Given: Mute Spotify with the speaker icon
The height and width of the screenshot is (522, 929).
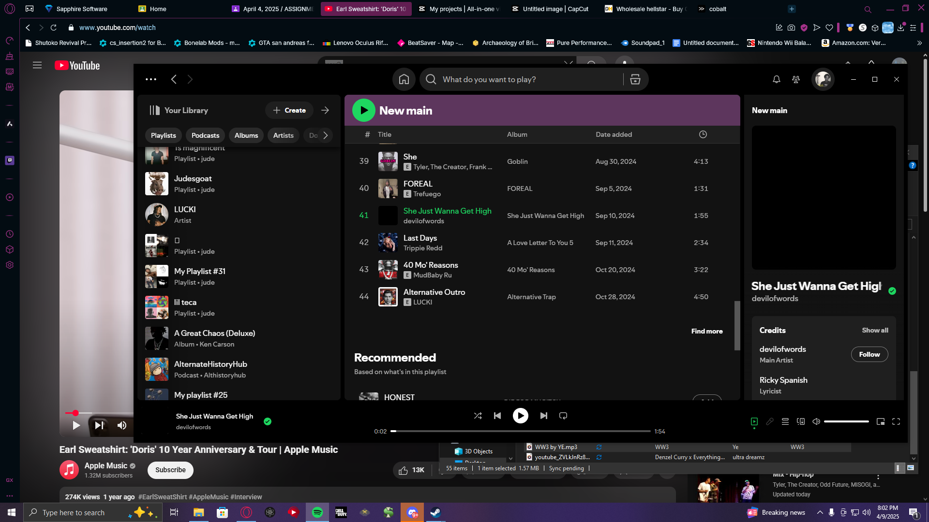Looking at the screenshot, I should 816,421.
